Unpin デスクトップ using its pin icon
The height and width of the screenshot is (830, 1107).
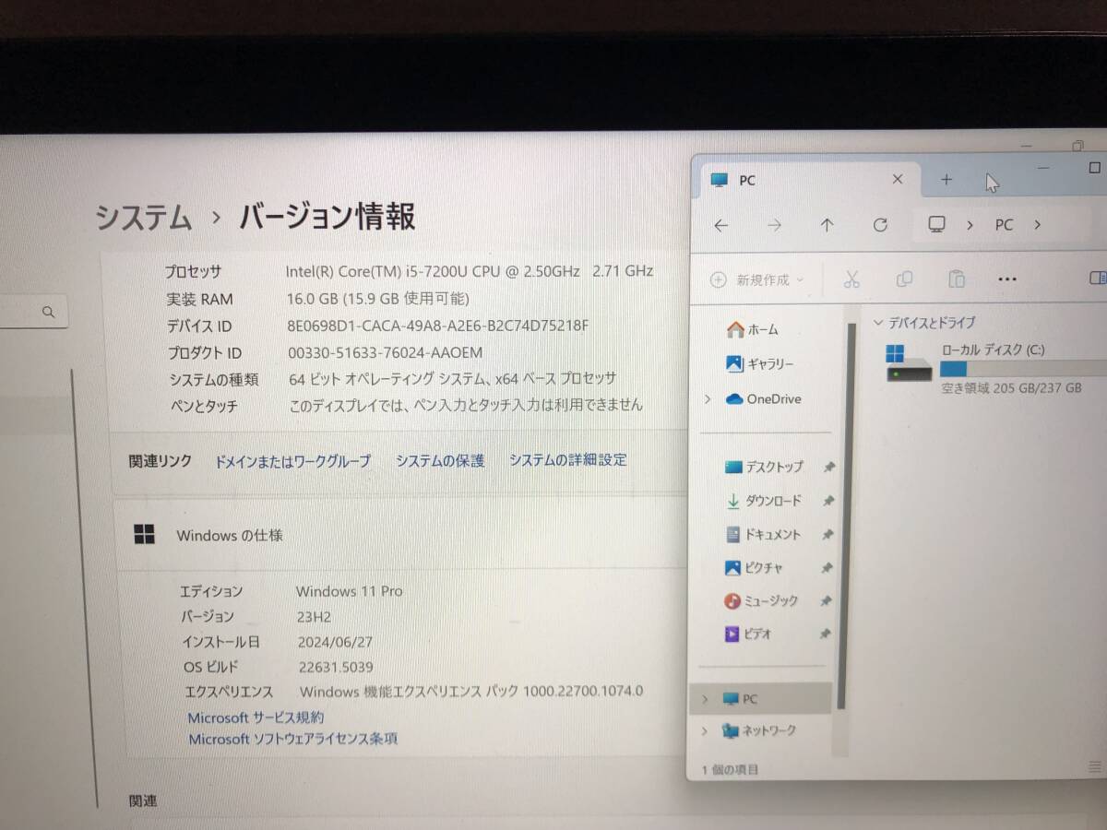coord(828,468)
